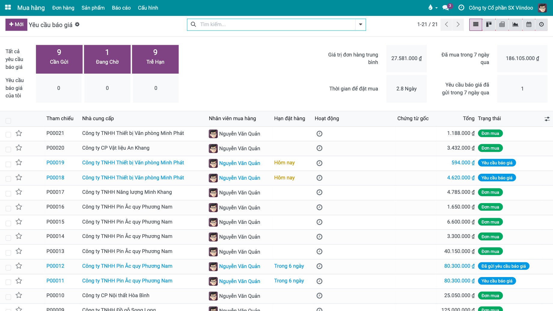The height and width of the screenshot is (311, 553).
Task: Select the checkbox for row P00021
Action: [8, 135]
